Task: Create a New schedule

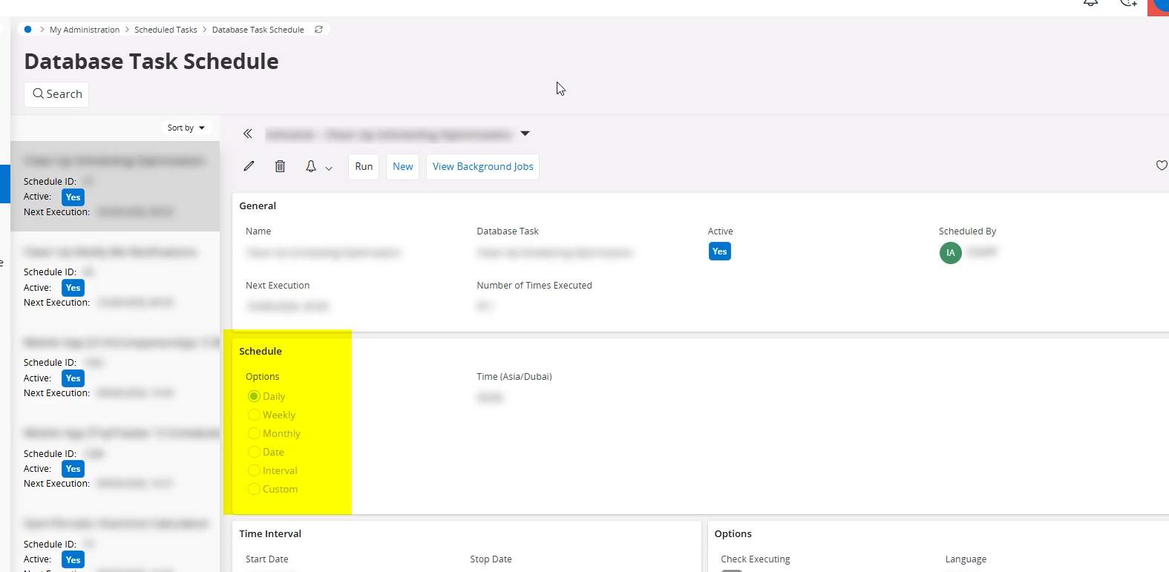Action: coord(403,166)
